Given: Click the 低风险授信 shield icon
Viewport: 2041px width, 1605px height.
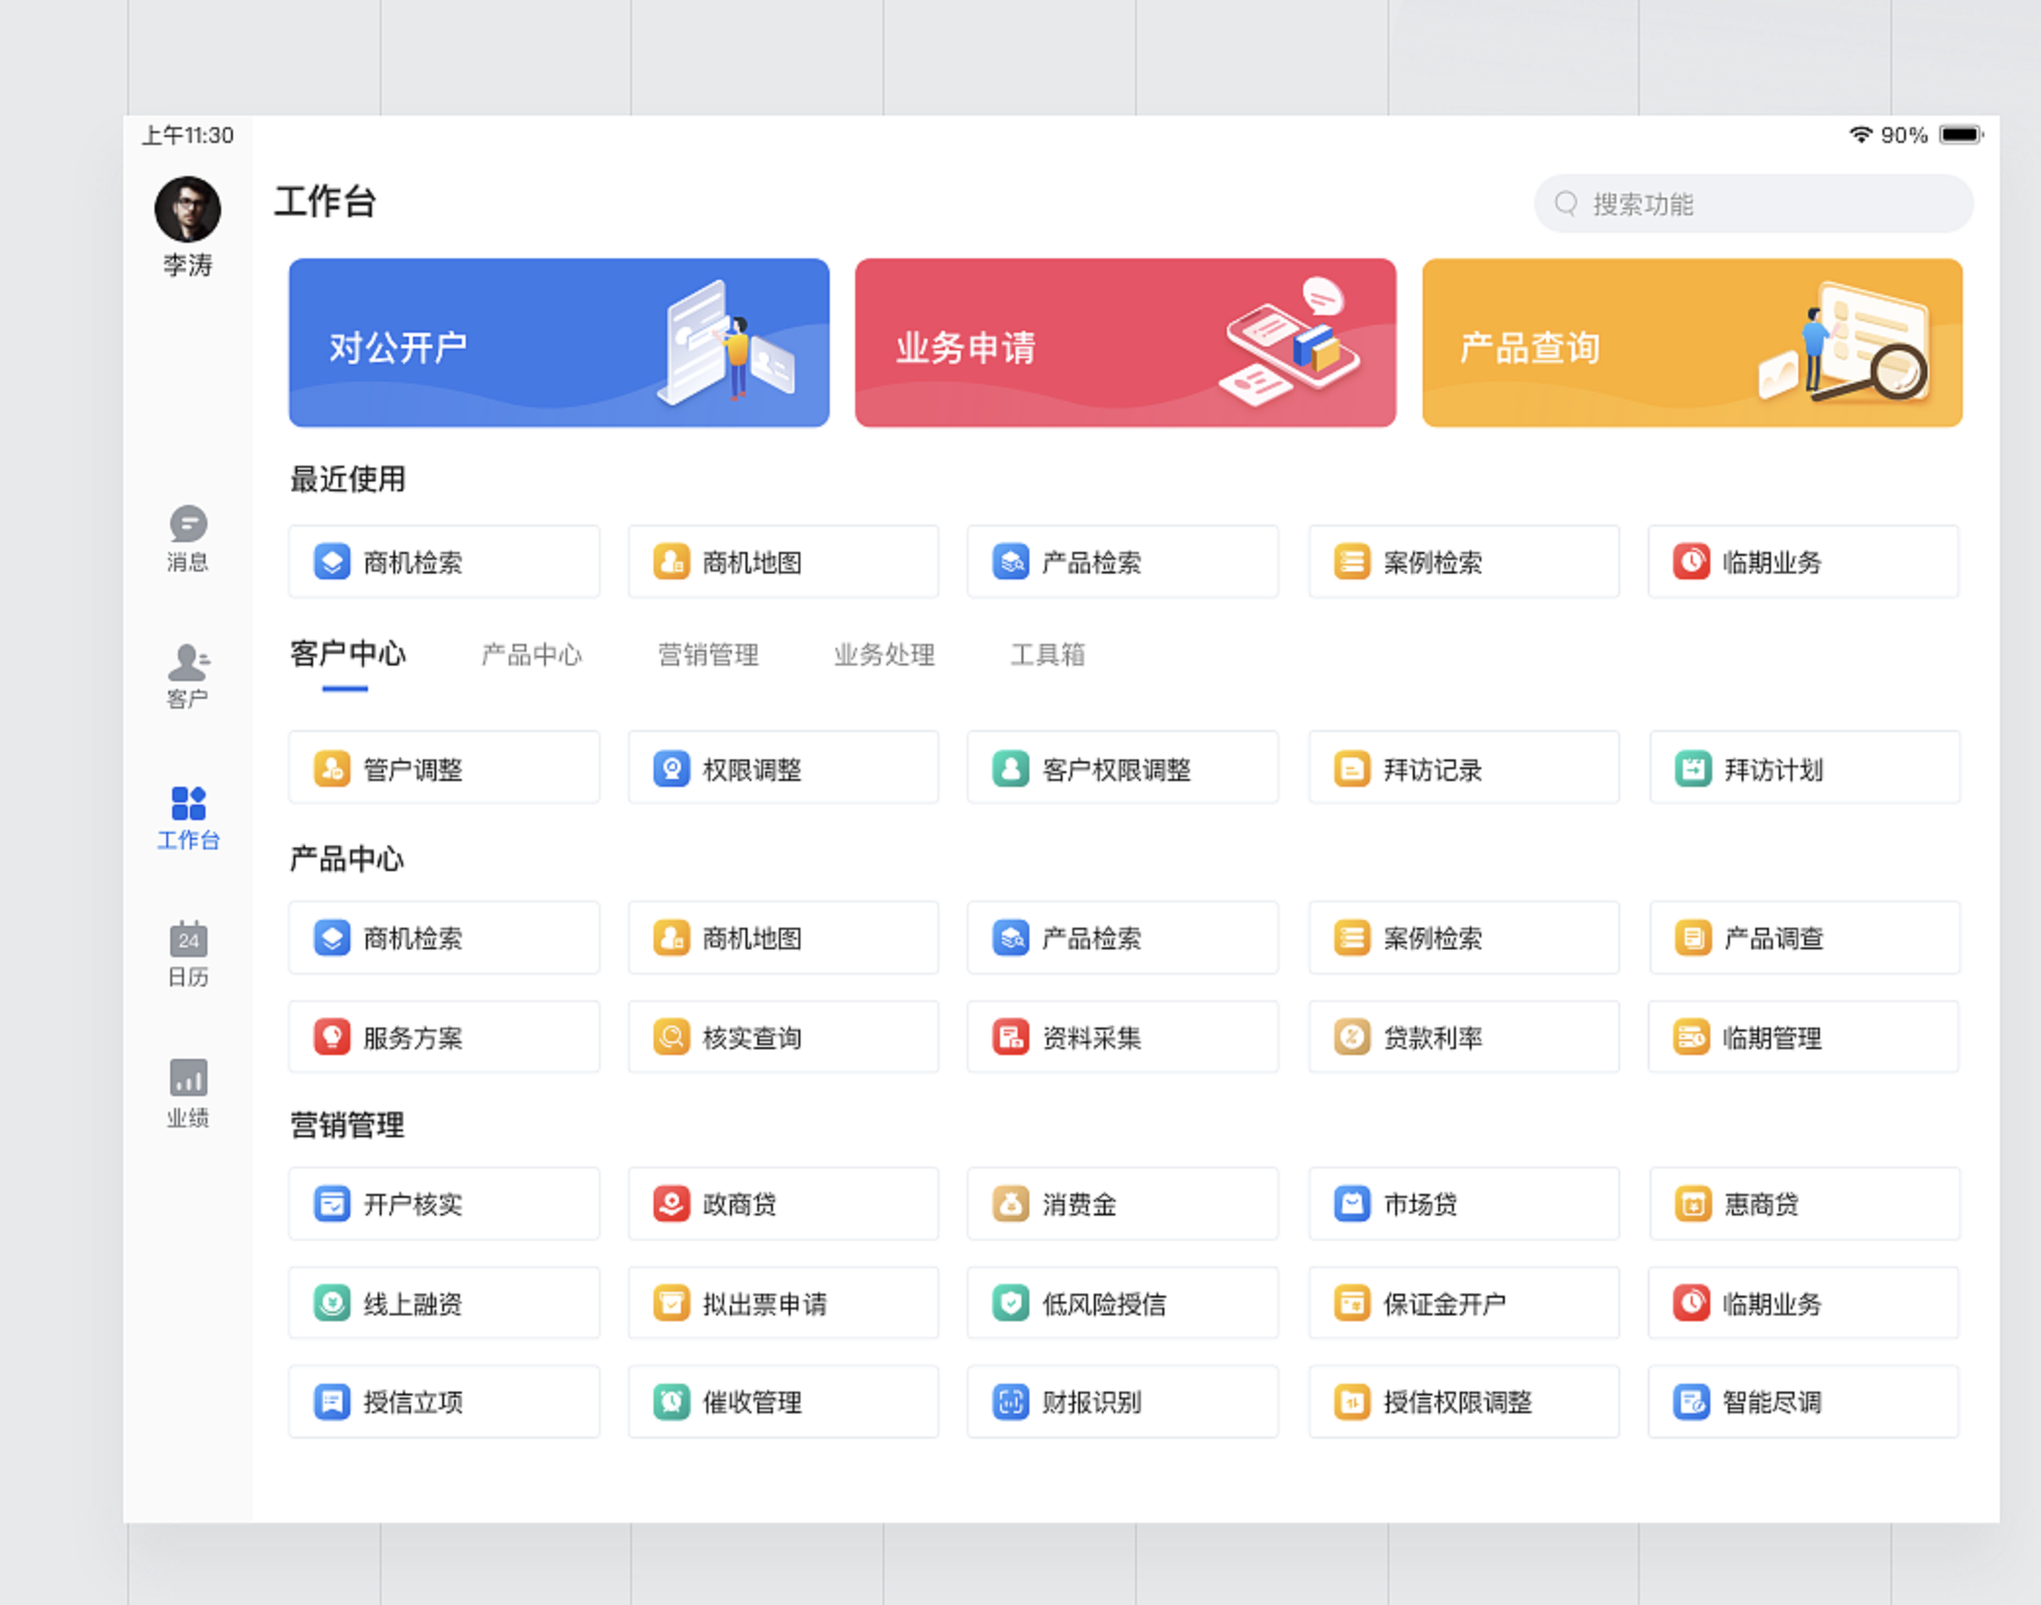Looking at the screenshot, I should point(1010,1303).
